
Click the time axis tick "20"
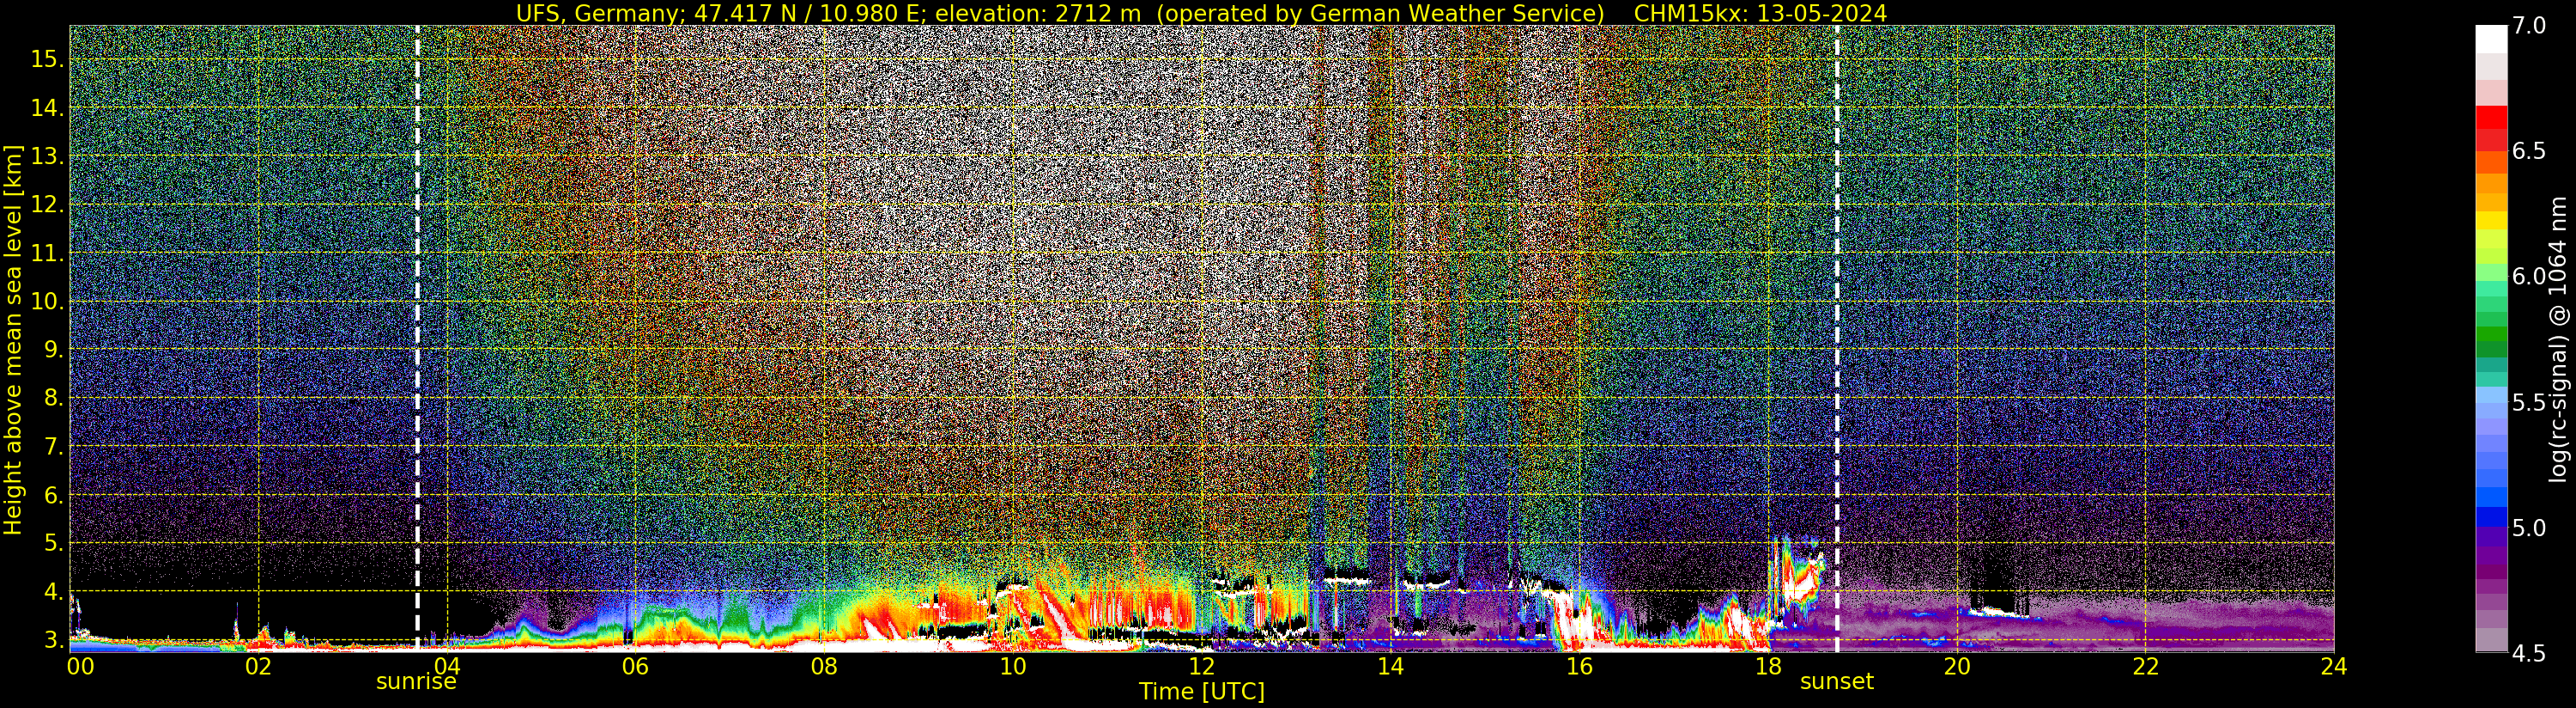[1957, 666]
